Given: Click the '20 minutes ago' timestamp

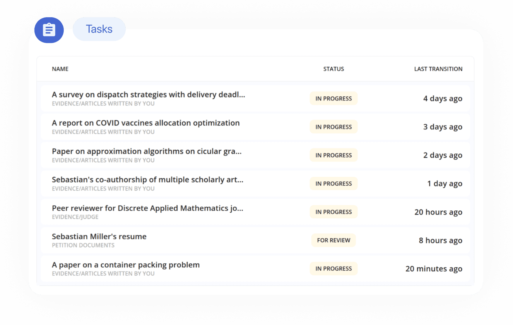Looking at the screenshot, I should 434,269.
